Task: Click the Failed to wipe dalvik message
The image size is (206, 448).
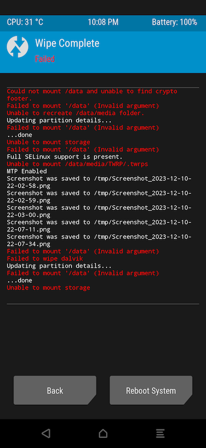Action: [x=45, y=259]
